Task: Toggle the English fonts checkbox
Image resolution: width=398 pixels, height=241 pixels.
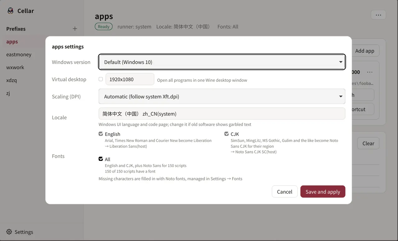Action: coord(101,134)
